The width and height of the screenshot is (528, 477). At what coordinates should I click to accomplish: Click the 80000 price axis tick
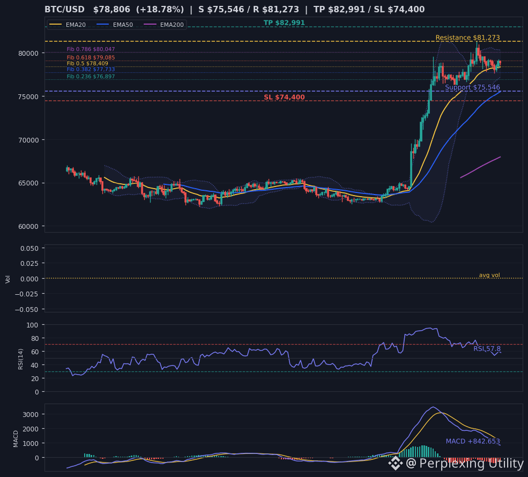tap(28, 53)
